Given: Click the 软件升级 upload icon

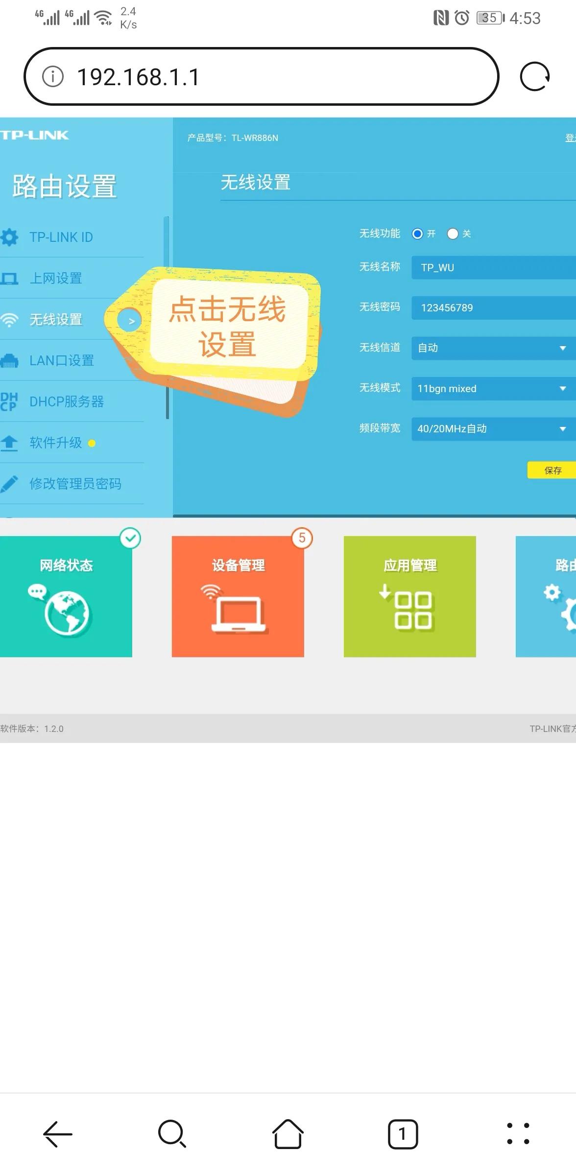Looking at the screenshot, I should (9, 443).
